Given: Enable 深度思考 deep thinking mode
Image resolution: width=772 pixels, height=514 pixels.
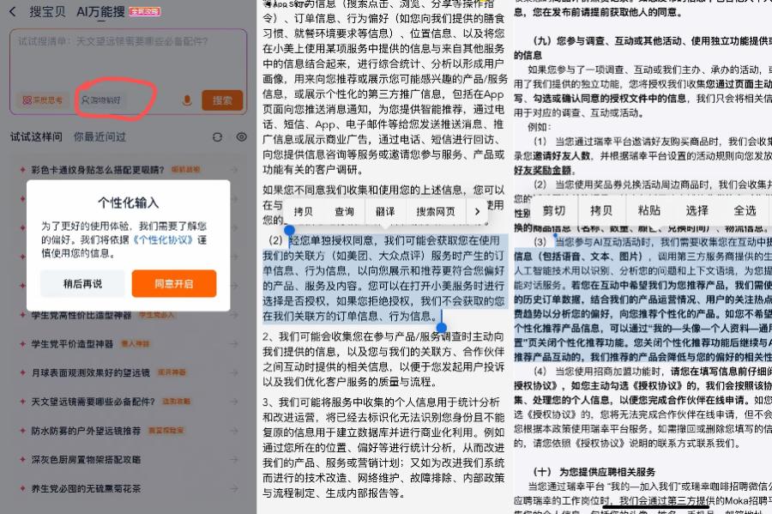Looking at the screenshot, I should click(x=43, y=100).
